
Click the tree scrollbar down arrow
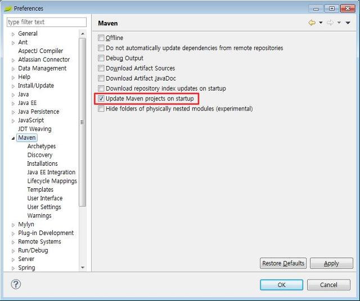[x=83, y=267]
